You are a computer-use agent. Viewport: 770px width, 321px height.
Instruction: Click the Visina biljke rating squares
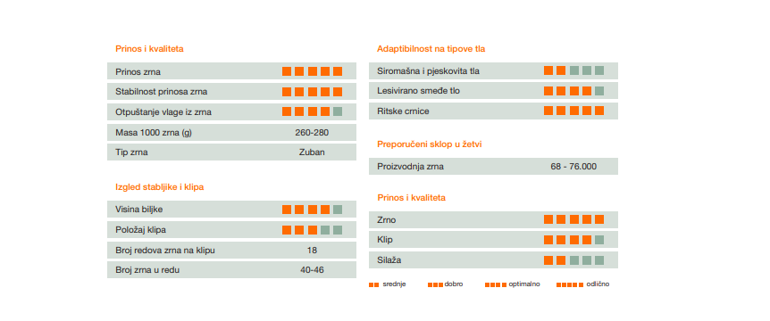[x=312, y=210]
